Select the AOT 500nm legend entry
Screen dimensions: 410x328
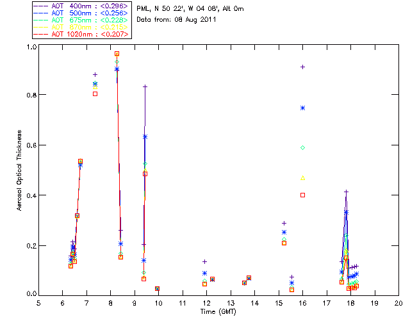pyautogui.click(x=81, y=13)
